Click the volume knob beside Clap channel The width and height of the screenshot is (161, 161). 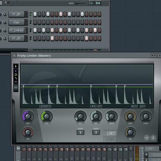(5, 22)
